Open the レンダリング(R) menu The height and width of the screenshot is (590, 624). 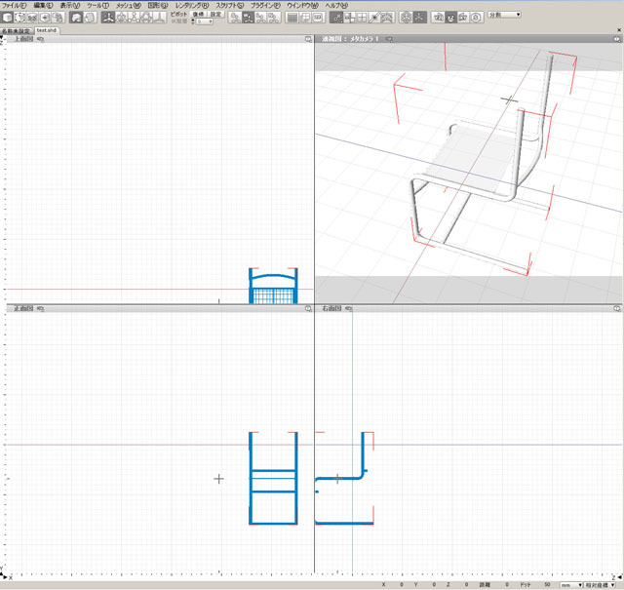point(192,5)
